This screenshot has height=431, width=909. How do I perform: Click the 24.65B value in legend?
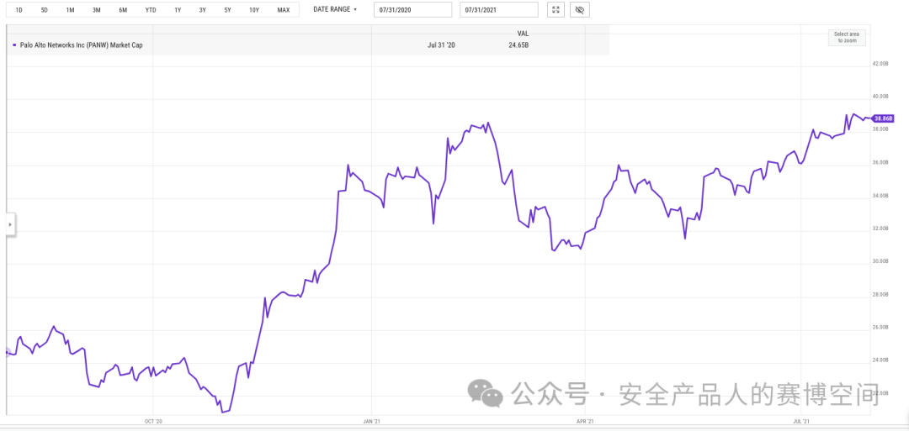(x=518, y=45)
